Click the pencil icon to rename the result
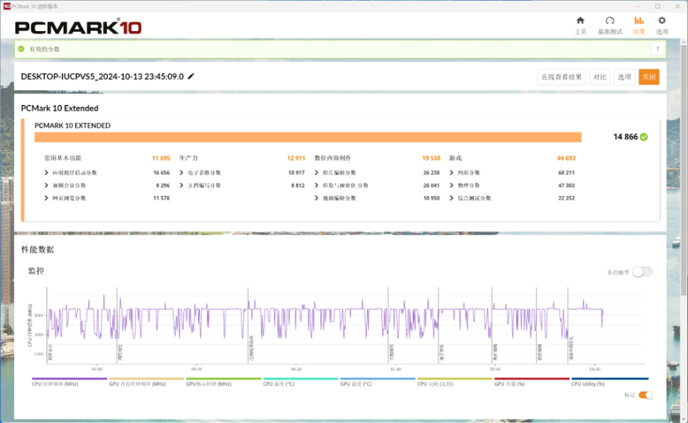688x423 pixels. click(191, 76)
